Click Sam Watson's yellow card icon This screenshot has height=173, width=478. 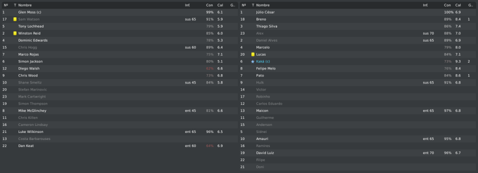coord(15,19)
